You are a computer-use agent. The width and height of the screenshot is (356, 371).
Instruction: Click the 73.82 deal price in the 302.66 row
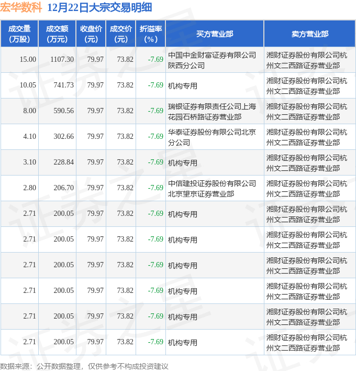click(125, 136)
